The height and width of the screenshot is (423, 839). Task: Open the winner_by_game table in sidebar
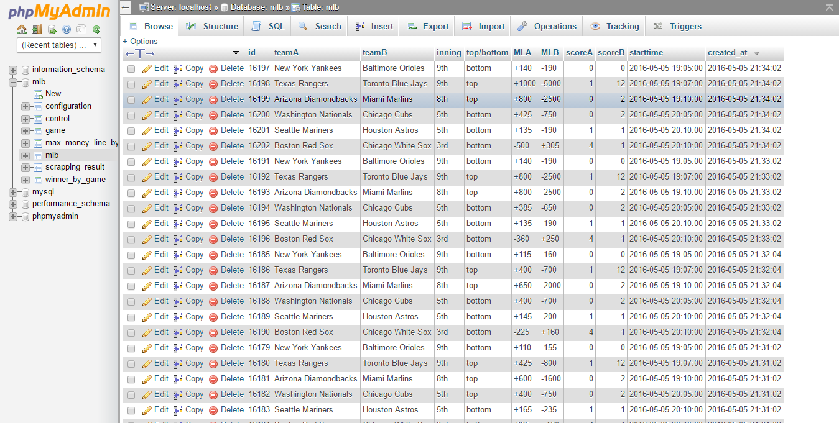75,180
